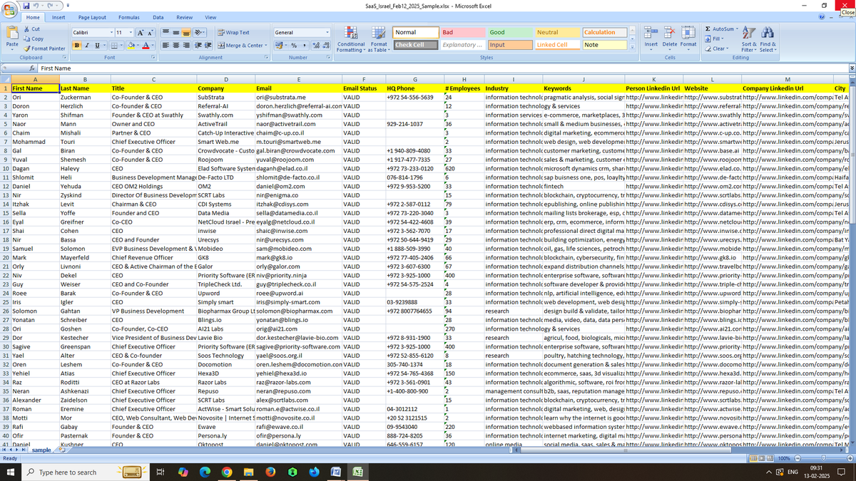856x481 pixels.
Task: Open the Insert ribbon tab
Action: coord(58,17)
